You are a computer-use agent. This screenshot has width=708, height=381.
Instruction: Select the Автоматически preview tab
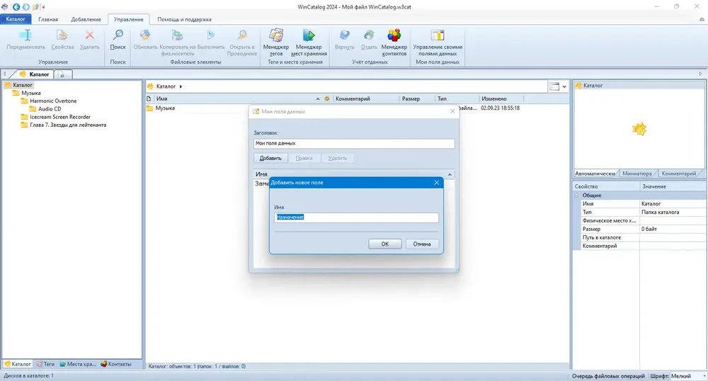pyautogui.click(x=595, y=174)
